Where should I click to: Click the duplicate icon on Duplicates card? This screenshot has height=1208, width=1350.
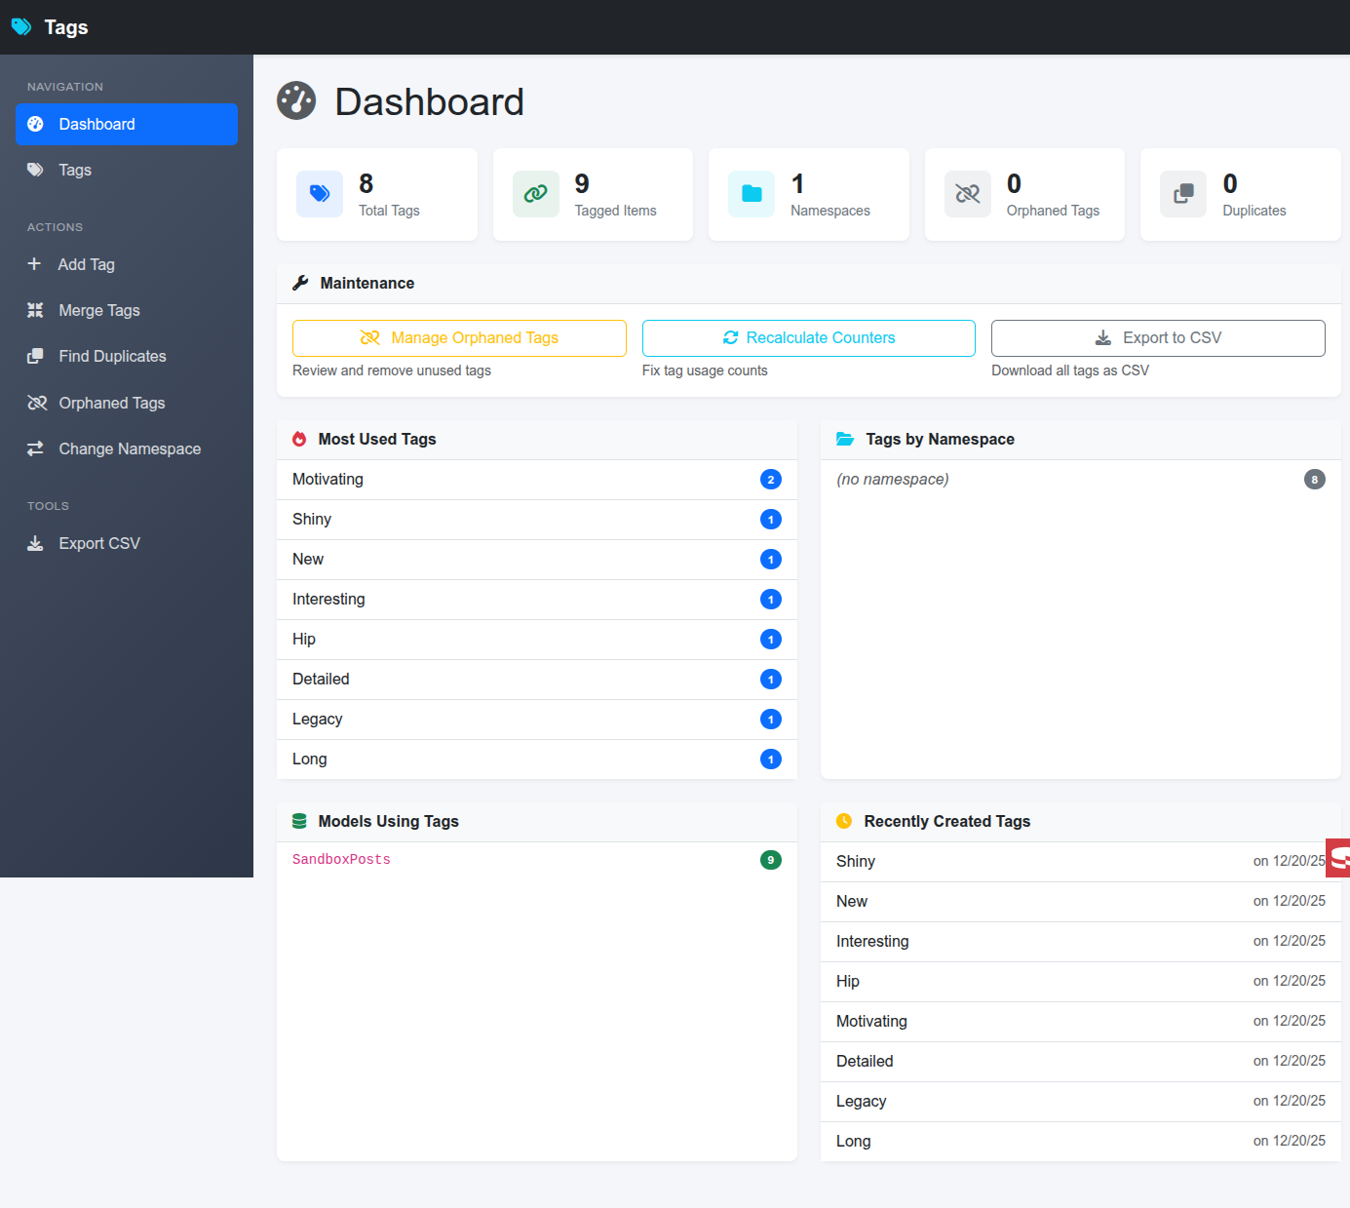pos(1182,194)
